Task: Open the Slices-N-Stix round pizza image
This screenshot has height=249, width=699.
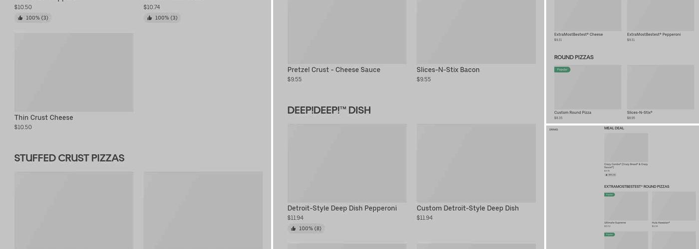Action: tap(660, 87)
